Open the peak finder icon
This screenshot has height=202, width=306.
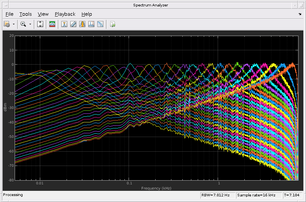click(91, 24)
